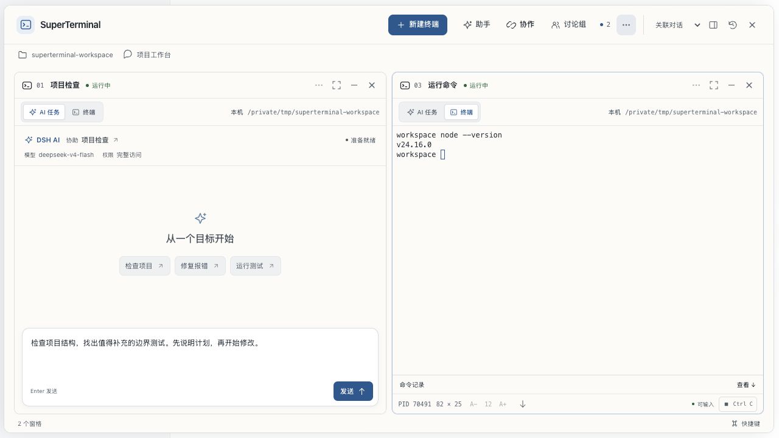Minimize the 运行命令 pane
This screenshot has height=438, width=779.
click(x=732, y=85)
